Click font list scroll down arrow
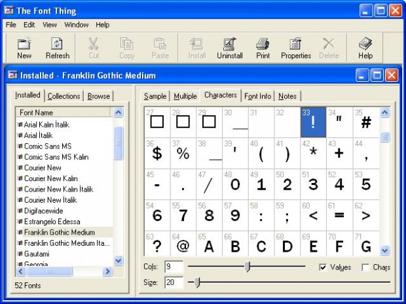The width and height of the screenshot is (406, 304). [x=119, y=260]
